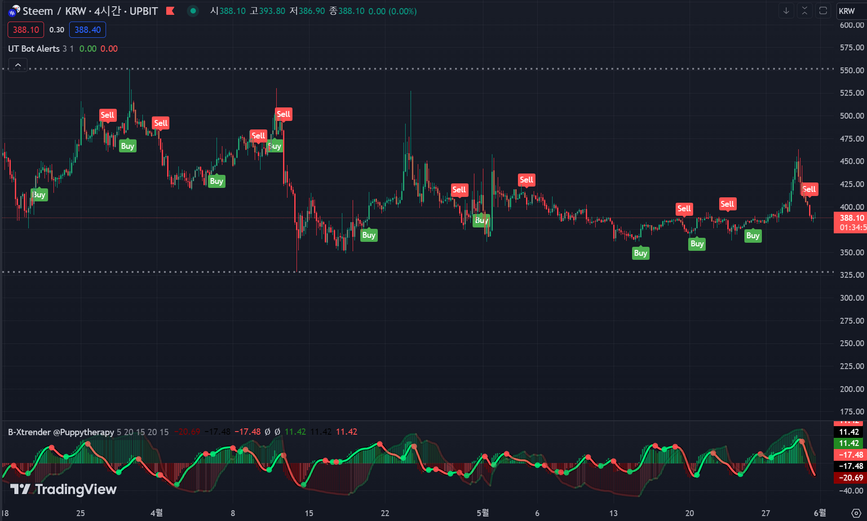Click the green market status dot
The height and width of the screenshot is (521, 867).
point(193,11)
